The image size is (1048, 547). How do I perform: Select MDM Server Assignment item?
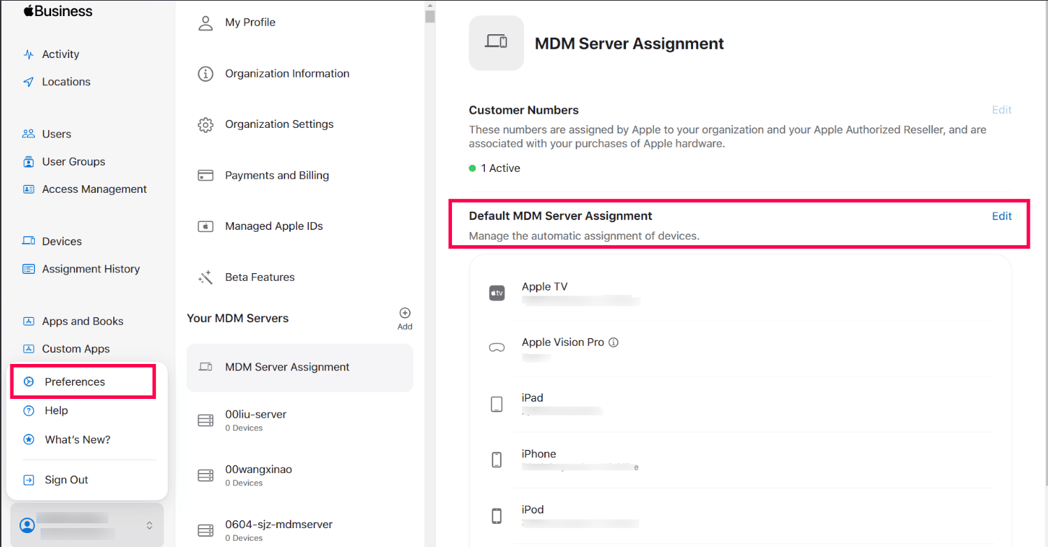point(300,367)
